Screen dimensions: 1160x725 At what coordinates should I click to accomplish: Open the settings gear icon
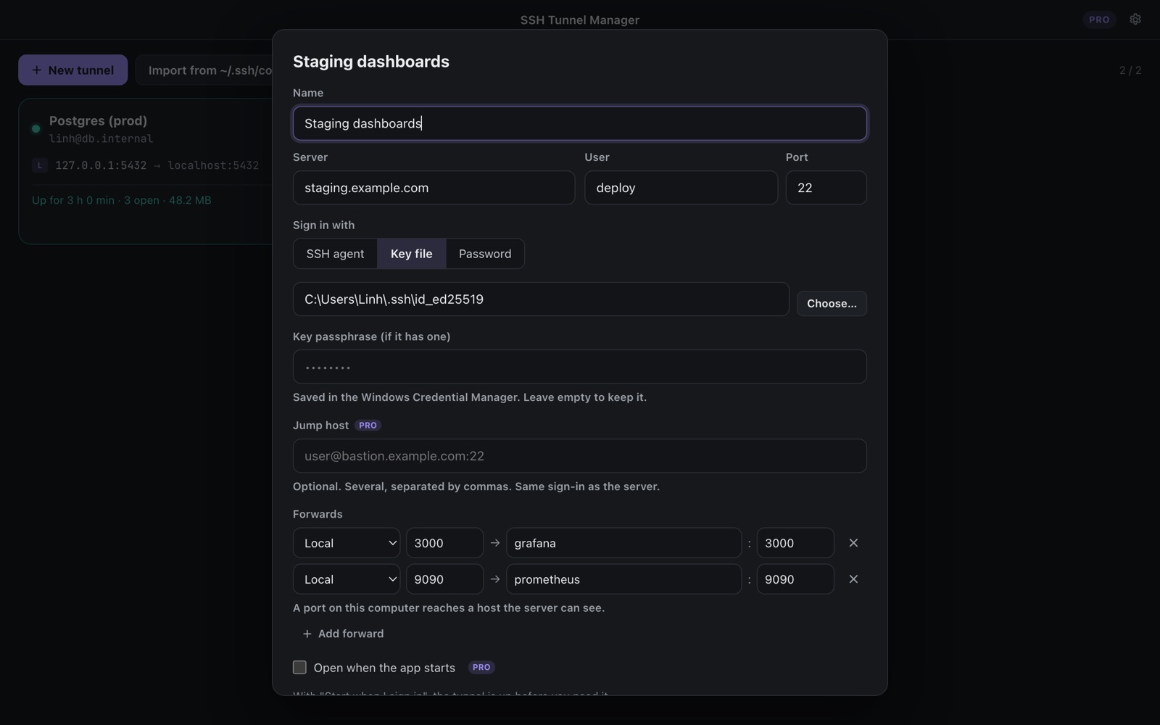point(1135,20)
